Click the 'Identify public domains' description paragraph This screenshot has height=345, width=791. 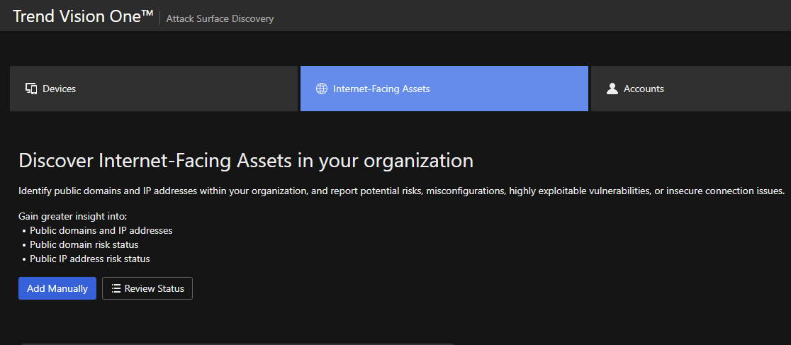point(401,191)
